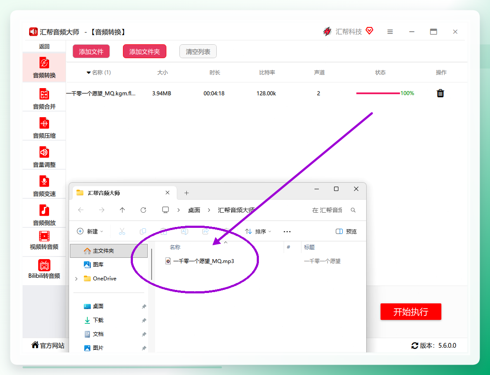The image size is (490, 375).
Task: Open the 音频转换 sidebar tool
Action: point(44,68)
